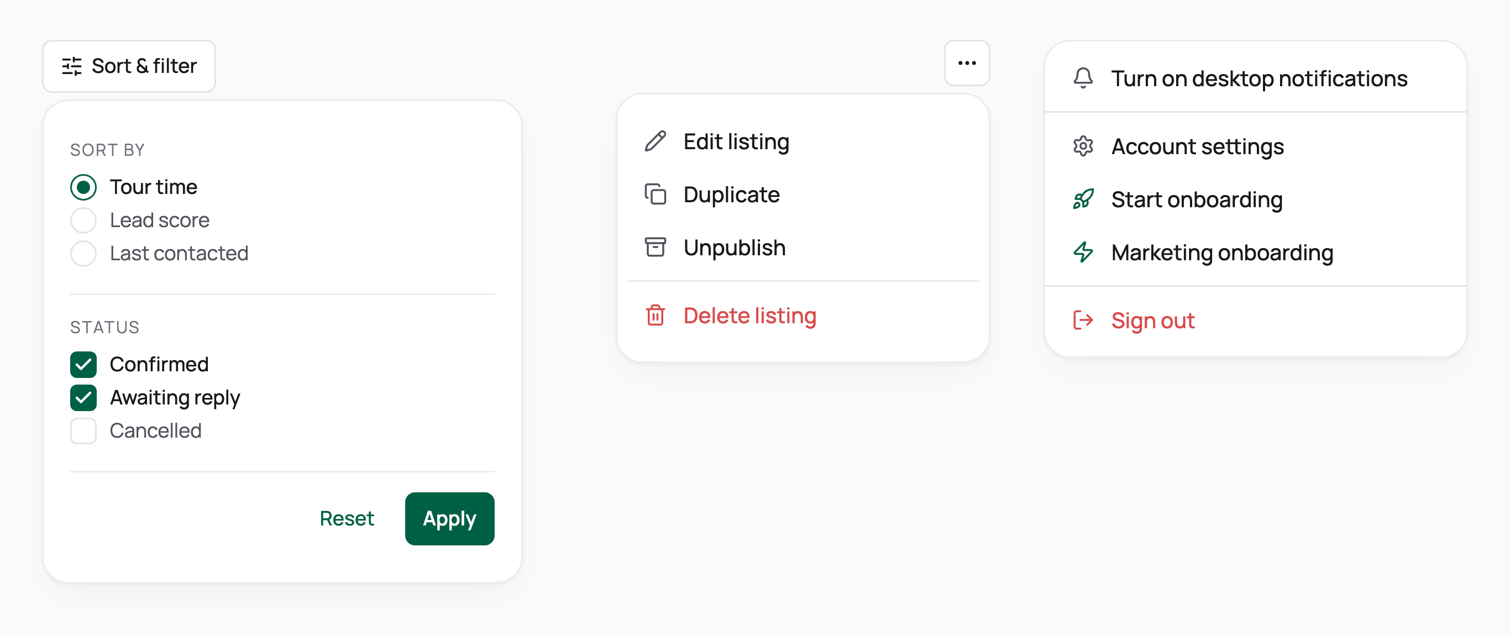The width and height of the screenshot is (1510, 636).
Task: Click Turn on desktop notifications
Action: [x=1255, y=78]
